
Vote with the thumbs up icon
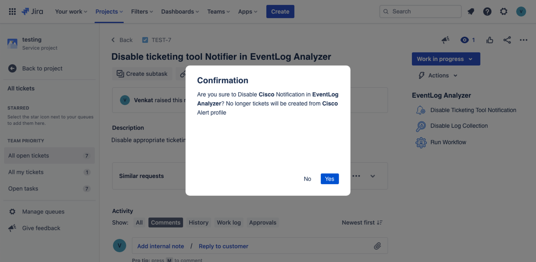pos(489,40)
